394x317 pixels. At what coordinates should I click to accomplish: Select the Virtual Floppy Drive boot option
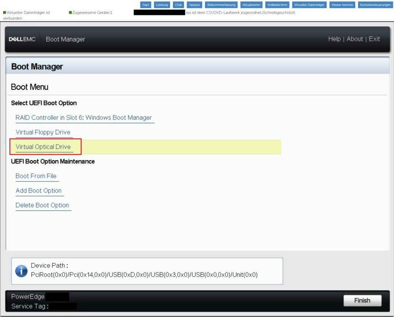click(43, 132)
